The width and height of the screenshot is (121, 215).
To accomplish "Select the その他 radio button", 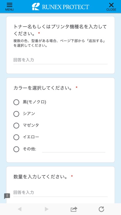I will point(16,149).
